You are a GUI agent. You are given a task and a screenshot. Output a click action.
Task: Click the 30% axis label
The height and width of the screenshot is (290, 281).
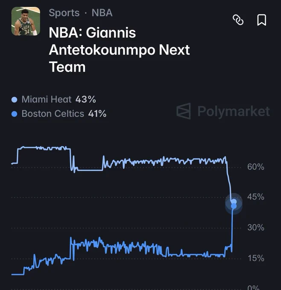tap(256, 227)
